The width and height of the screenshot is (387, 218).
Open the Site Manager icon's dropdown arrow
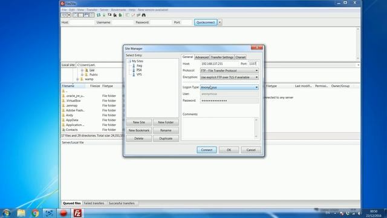(x=69, y=15)
